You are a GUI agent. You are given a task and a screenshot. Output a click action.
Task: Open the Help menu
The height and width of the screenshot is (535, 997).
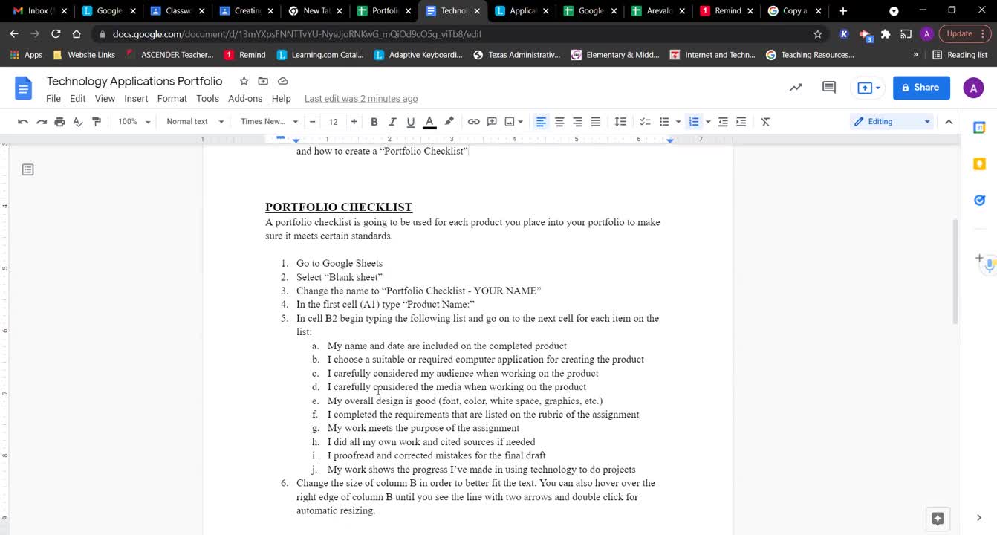click(x=281, y=99)
